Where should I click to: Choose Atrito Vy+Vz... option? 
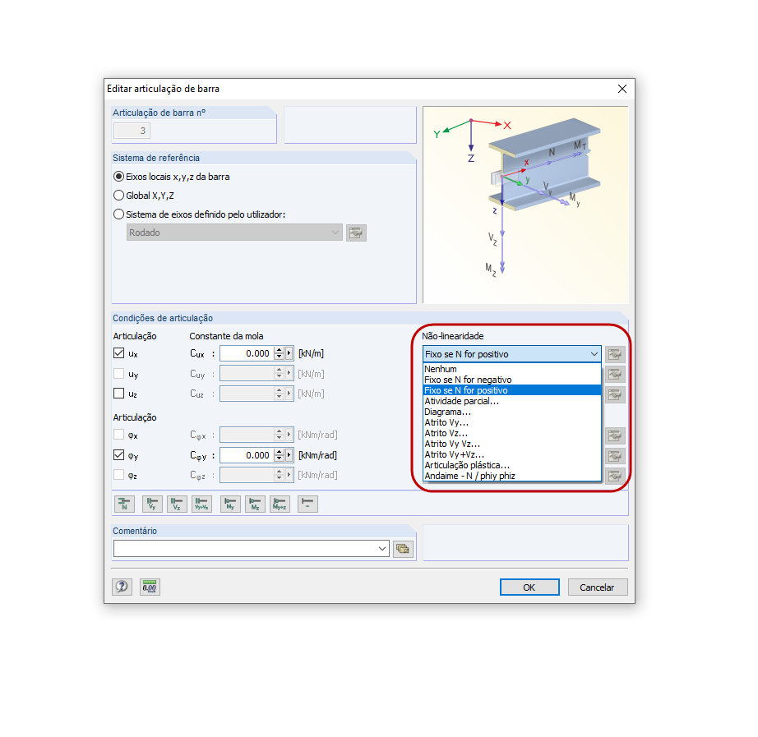pyautogui.click(x=512, y=454)
